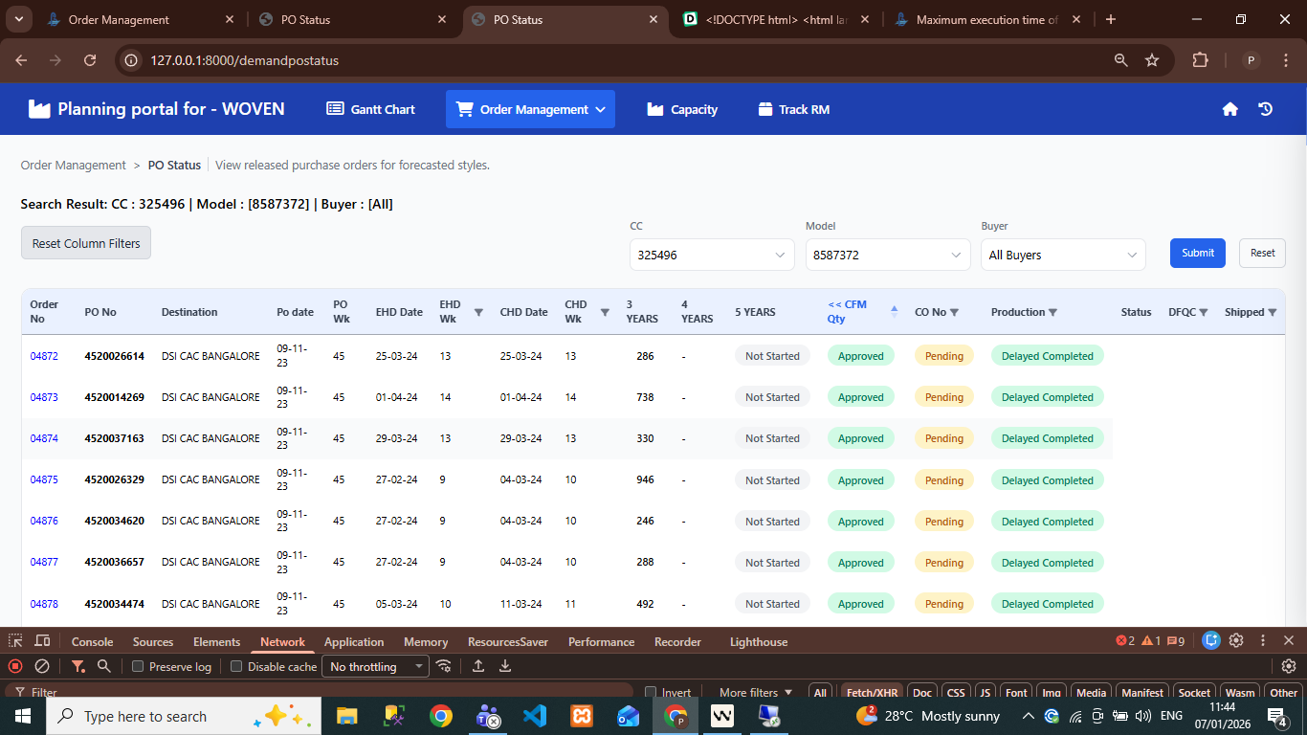This screenshot has width=1307, height=735.
Task: Open the Production column filter funnel
Action: tap(1052, 312)
